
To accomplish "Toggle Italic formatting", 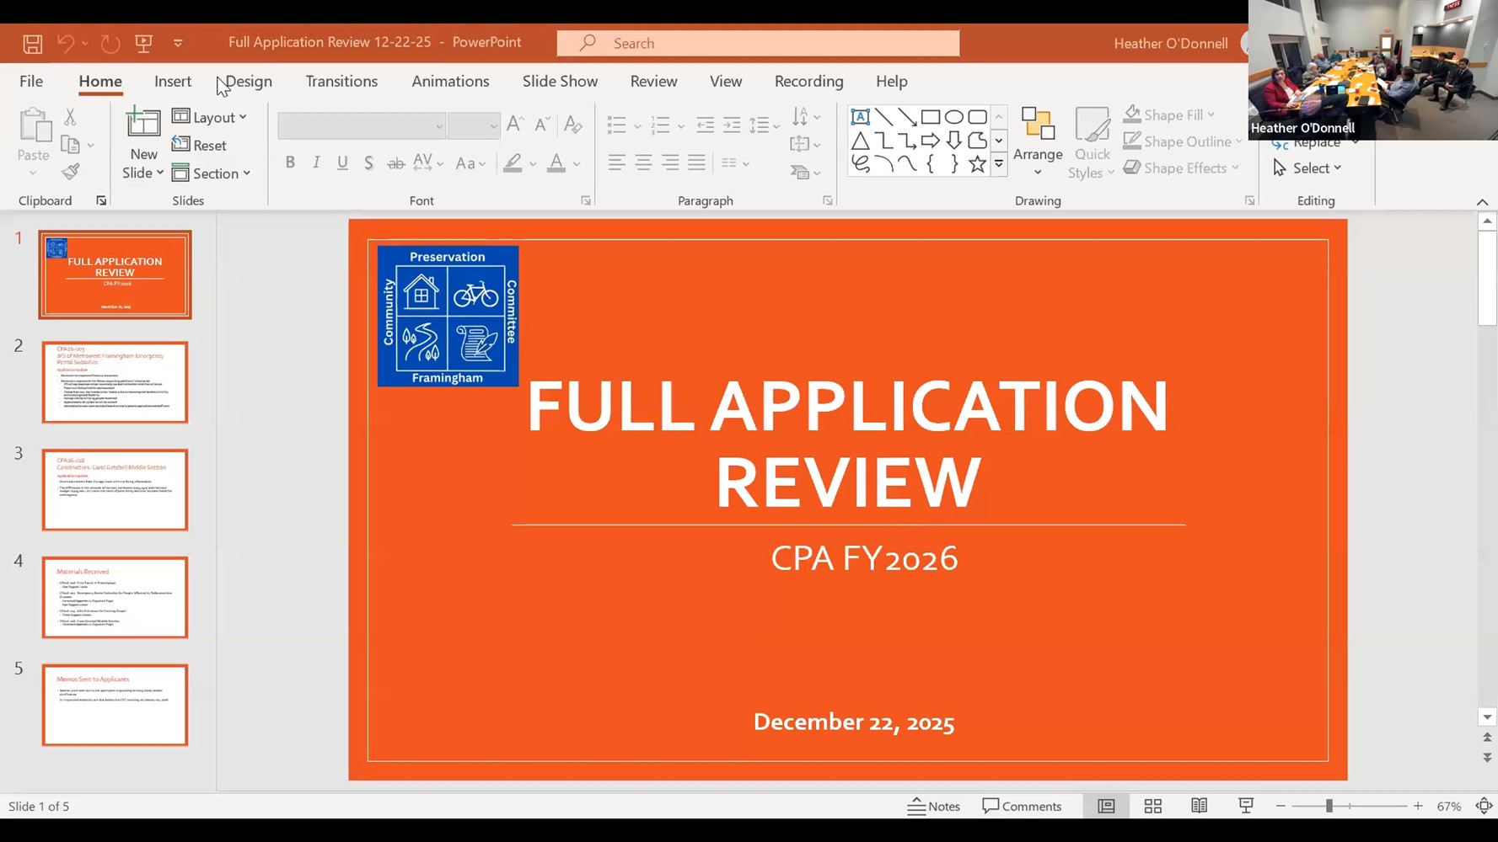I will click(x=316, y=163).
